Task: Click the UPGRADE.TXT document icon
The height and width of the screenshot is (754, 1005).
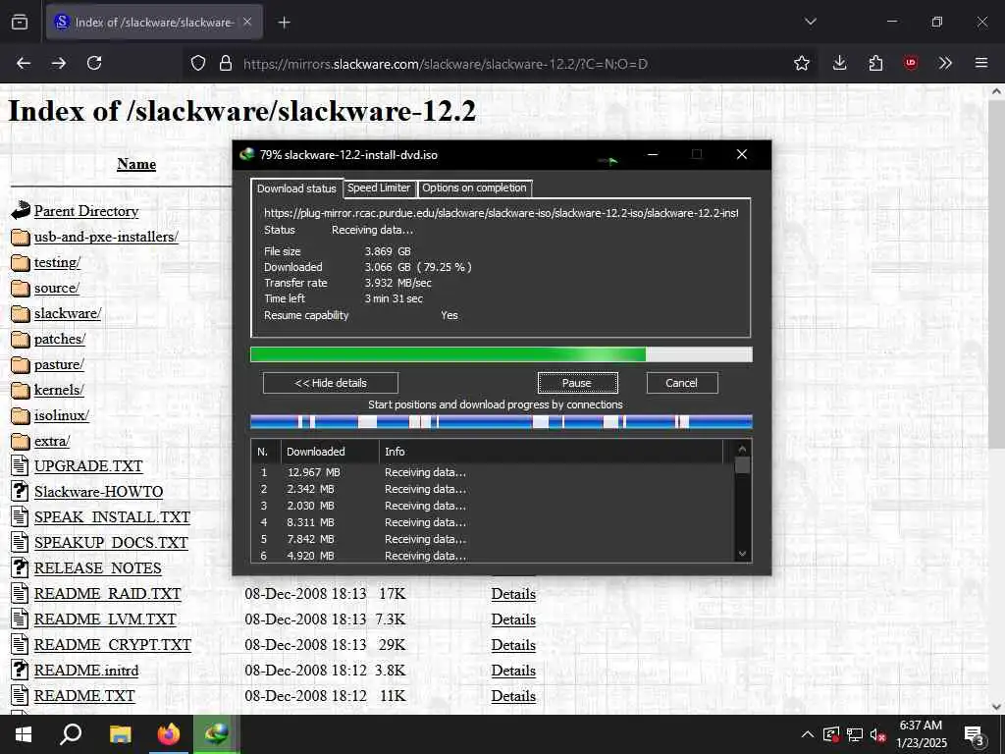Action: 21,466
